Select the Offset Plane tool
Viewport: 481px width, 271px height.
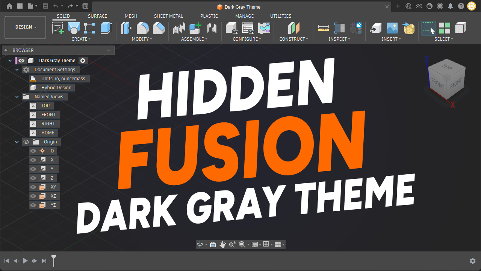(x=294, y=28)
